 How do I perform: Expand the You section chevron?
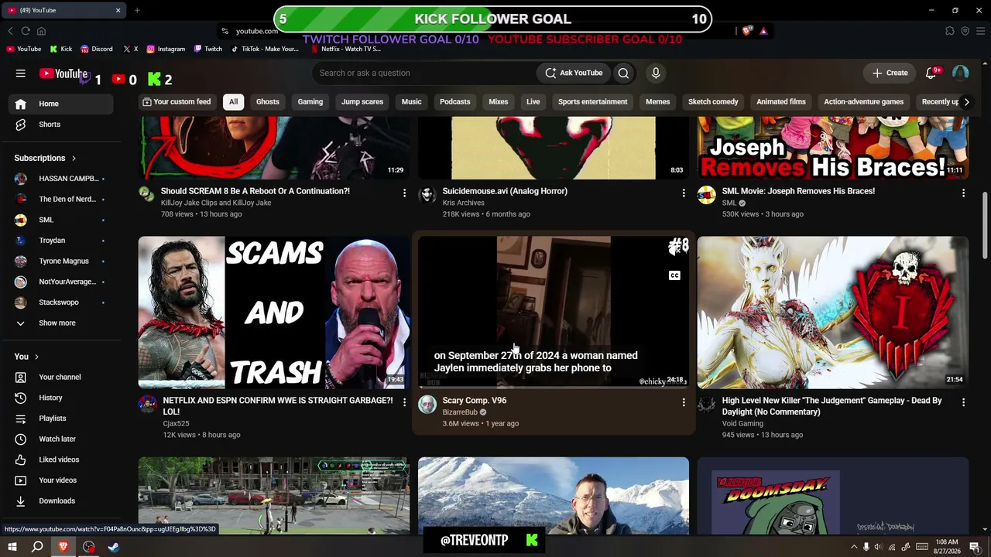point(36,357)
